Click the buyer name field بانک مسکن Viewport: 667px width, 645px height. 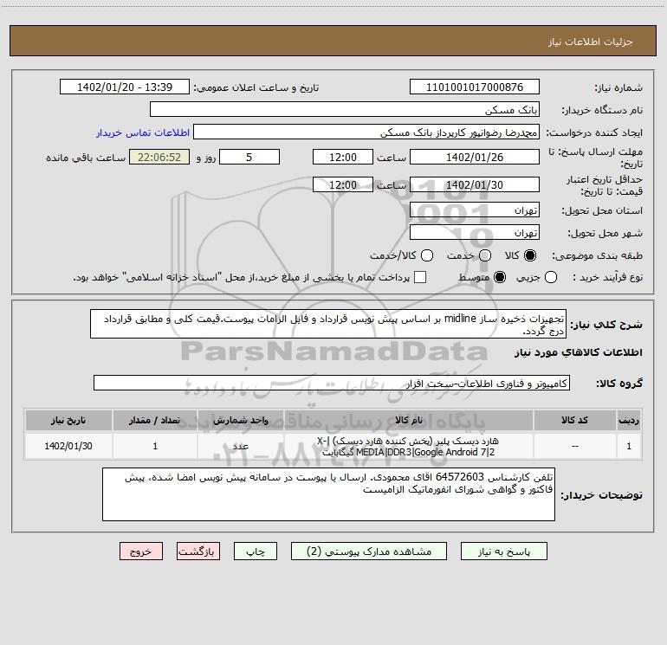pos(345,110)
